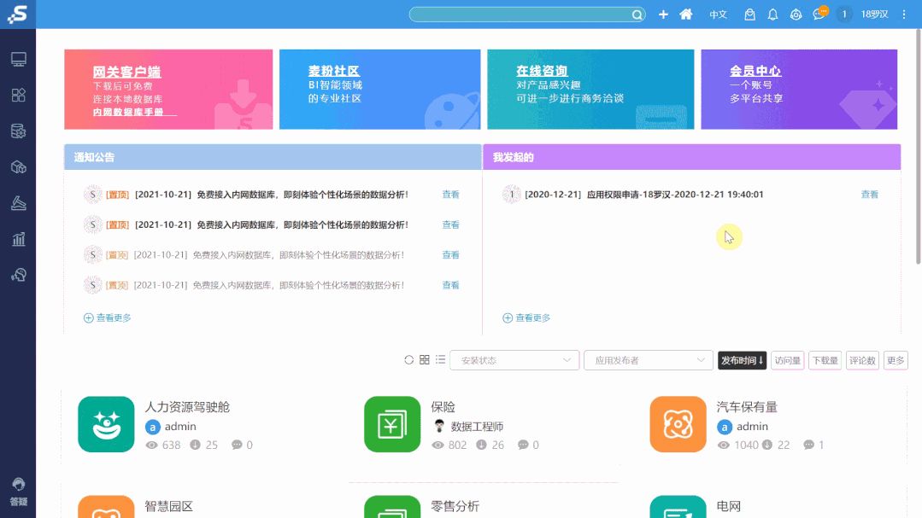Screen dimensions: 922x518
Task: Open the 18罗汉 user menu
Action: tap(874, 15)
